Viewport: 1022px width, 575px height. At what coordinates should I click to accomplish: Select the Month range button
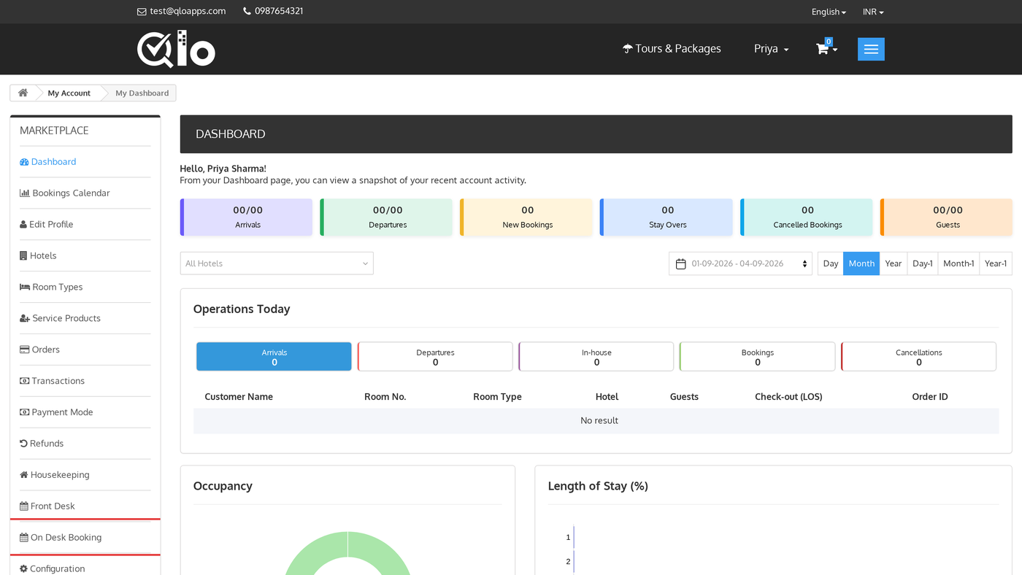[861, 263]
